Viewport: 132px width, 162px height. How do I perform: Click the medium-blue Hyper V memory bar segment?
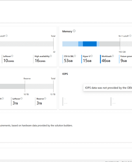[81, 44]
